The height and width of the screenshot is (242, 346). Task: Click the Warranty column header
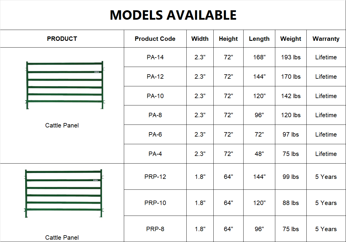point(326,39)
